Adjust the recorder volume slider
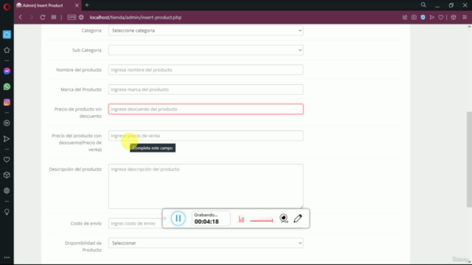 262,221
